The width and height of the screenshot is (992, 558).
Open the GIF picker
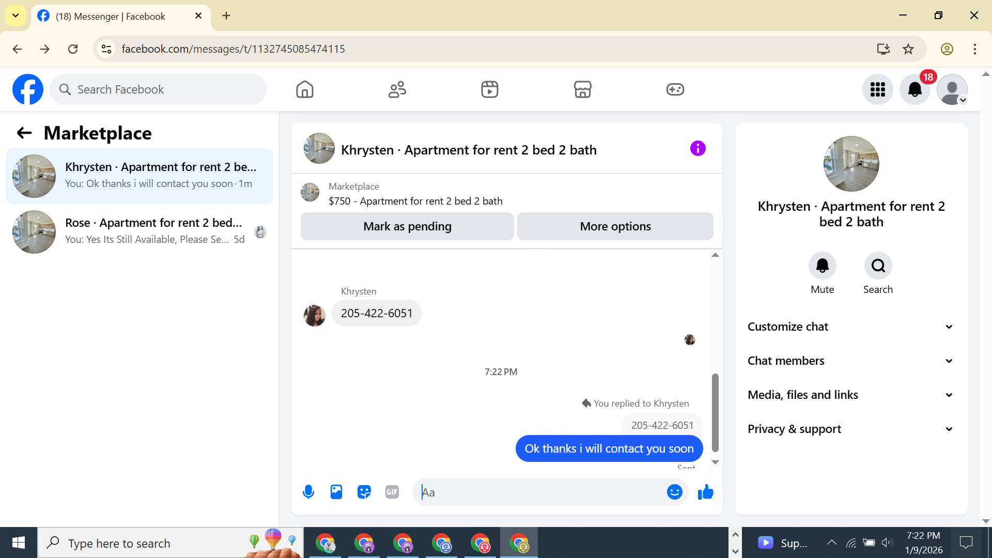tap(392, 492)
